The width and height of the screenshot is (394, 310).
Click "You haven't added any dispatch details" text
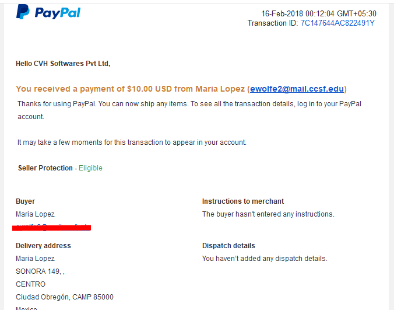pos(265,259)
